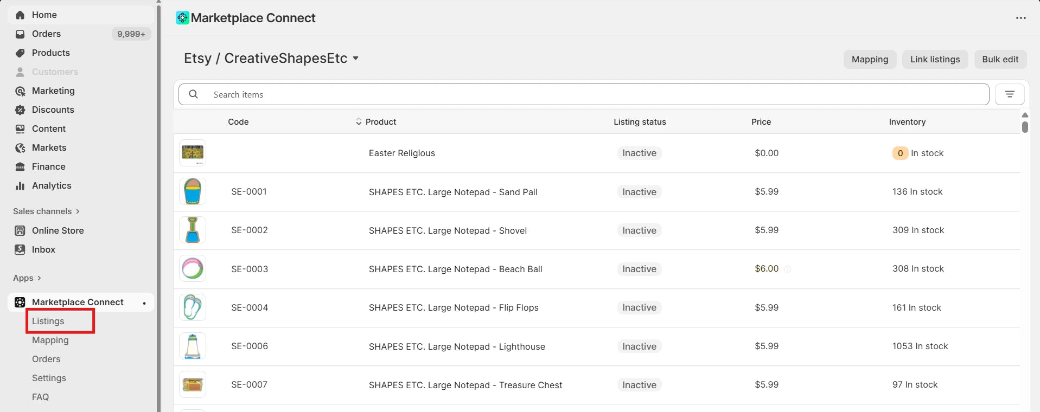The width and height of the screenshot is (1040, 412).
Task: Click the Analytics bar chart icon
Action: 20,186
